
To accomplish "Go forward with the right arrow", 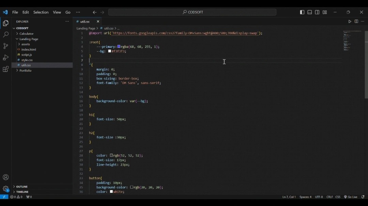I will (x=102, y=13).
